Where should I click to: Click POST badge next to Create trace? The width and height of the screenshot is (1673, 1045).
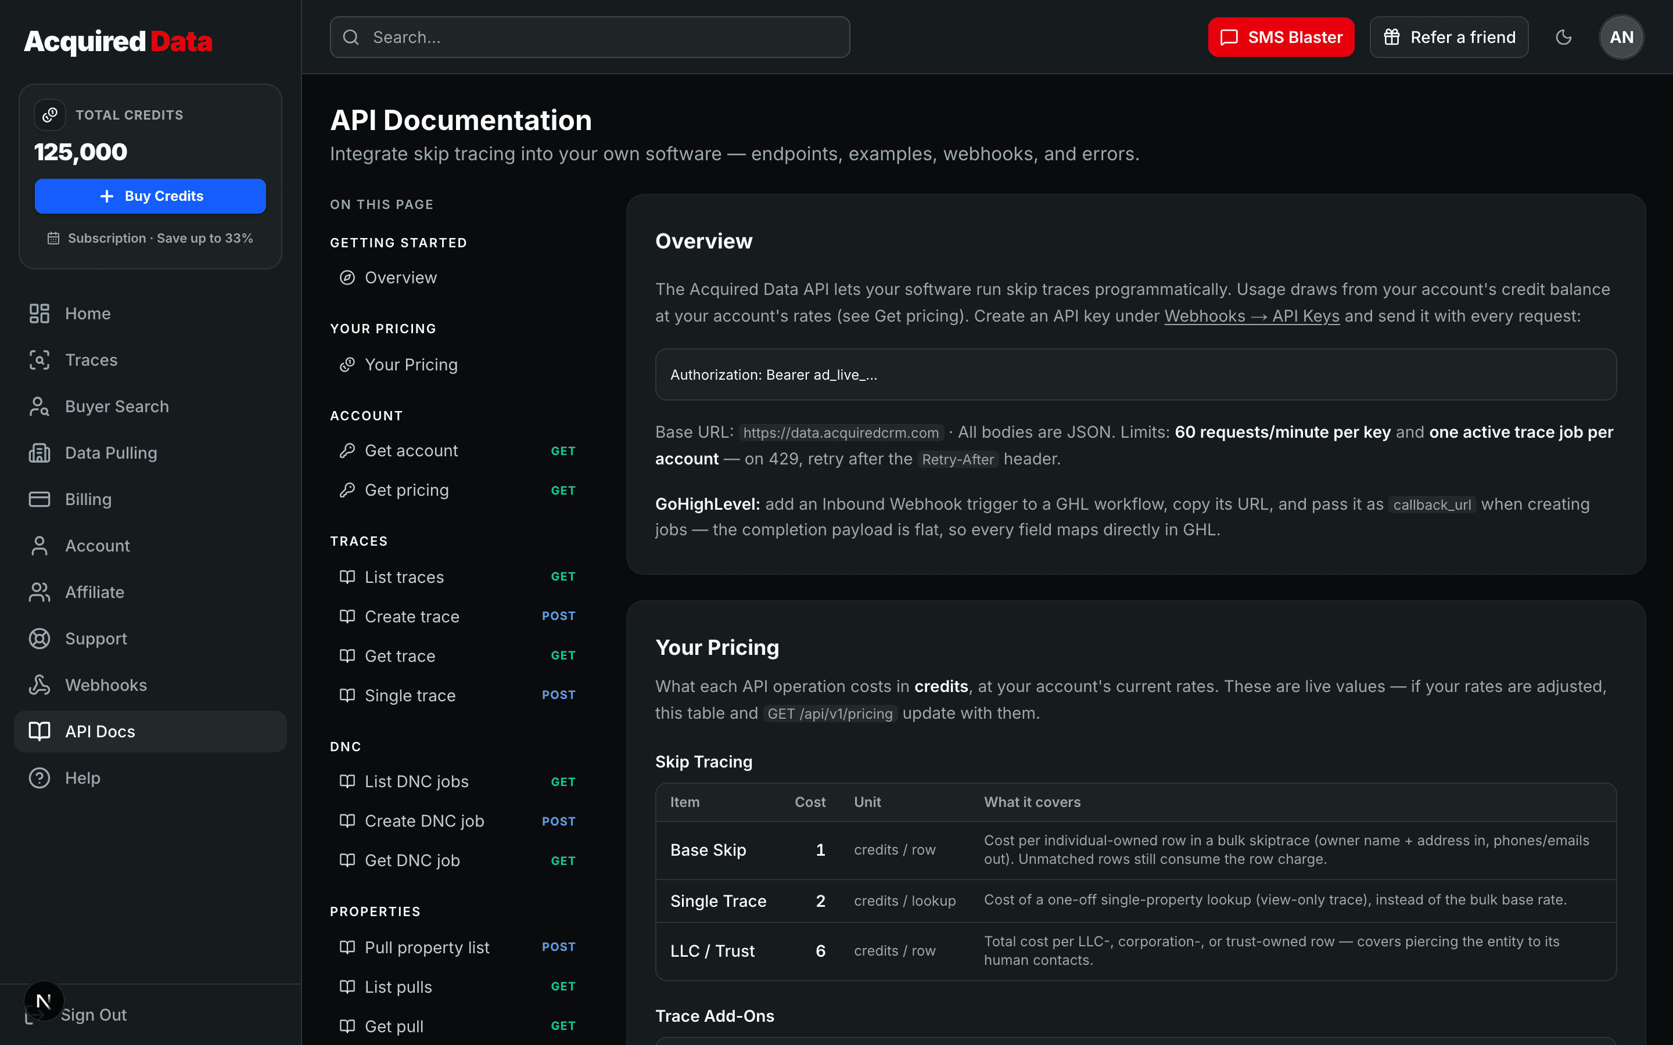(559, 617)
